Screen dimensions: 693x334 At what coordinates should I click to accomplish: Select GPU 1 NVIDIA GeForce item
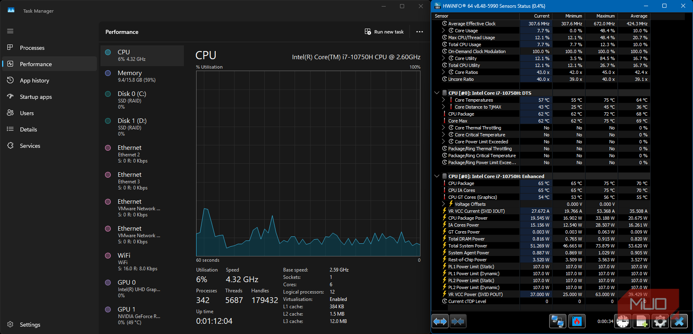click(142, 316)
